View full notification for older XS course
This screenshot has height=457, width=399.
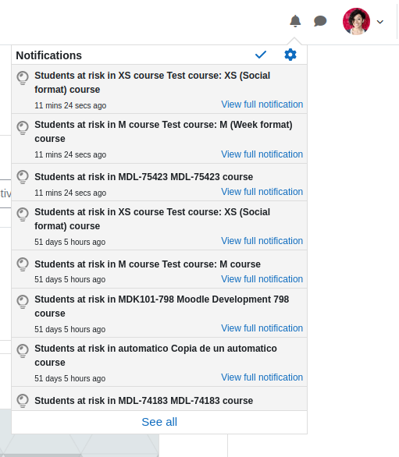click(262, 241)
